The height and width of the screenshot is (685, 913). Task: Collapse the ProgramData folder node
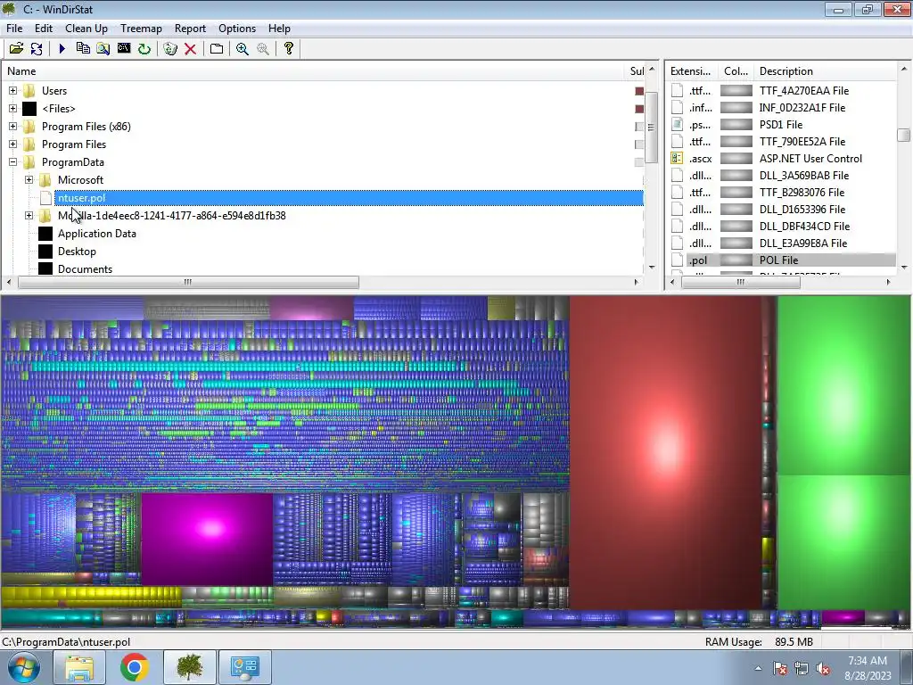(x=12, y=162)
